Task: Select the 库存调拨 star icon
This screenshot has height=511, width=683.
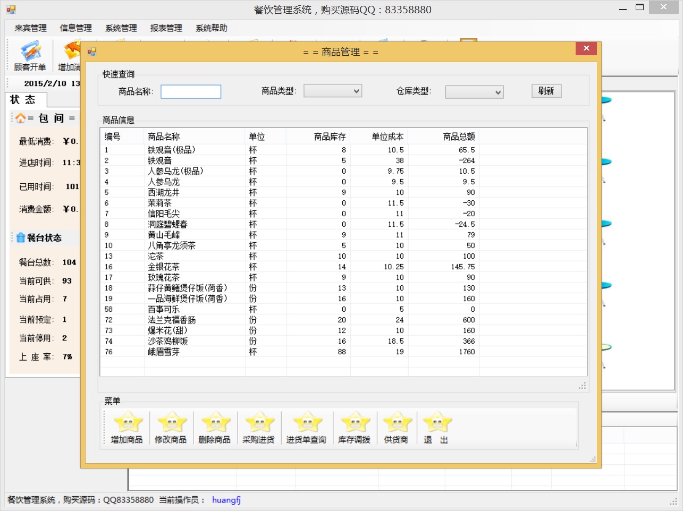Action: tap(355, 424)
